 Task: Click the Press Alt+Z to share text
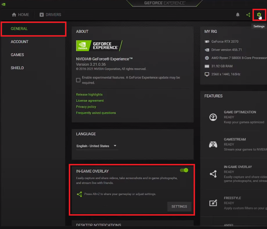pos(120,194)
